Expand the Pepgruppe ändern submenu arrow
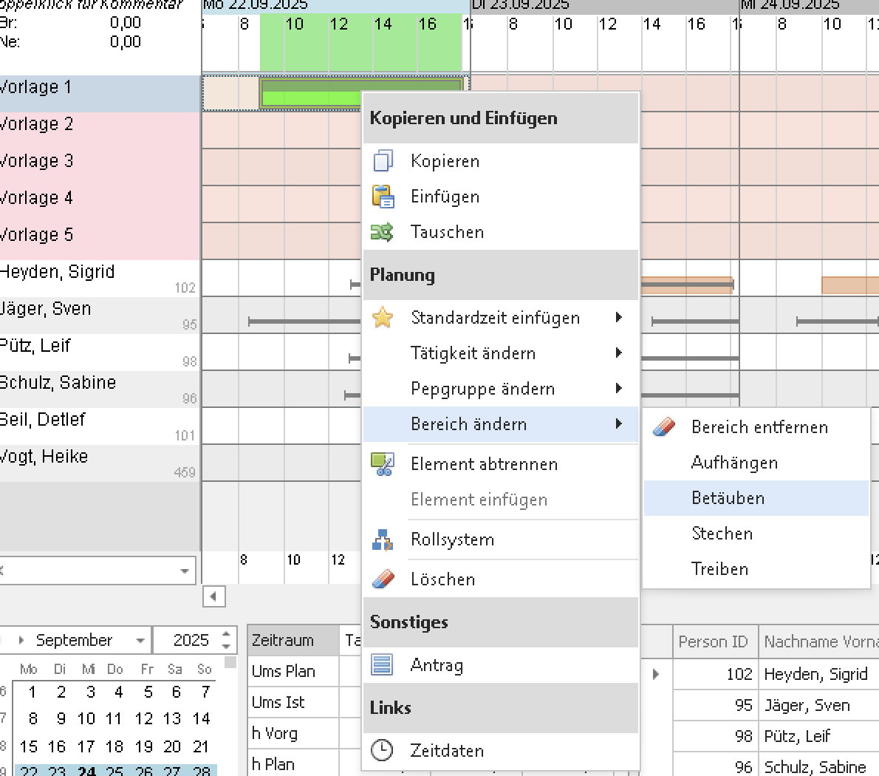Screen dimensions: 879x776 pyautogui.click(x=619, y=389)
